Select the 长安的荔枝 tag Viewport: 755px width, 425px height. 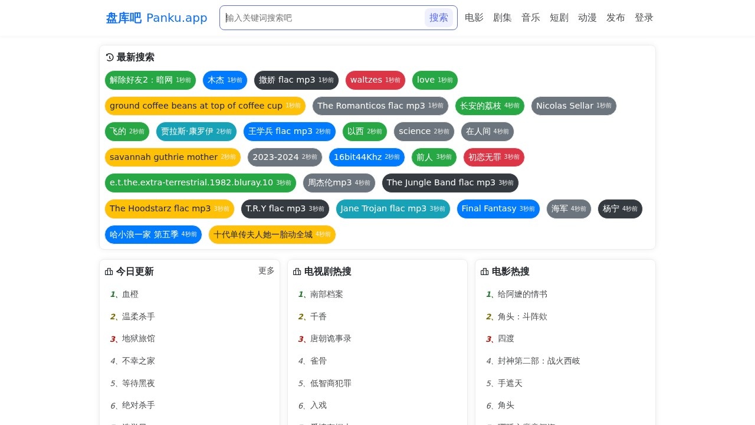pyautogui.click(x=490, y=106)
